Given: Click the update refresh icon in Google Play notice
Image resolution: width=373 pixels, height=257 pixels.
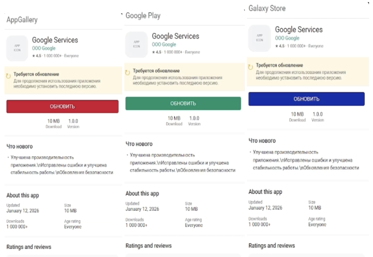Looking at the screenshot, I should pyautogui.click(x=127, y=72).
